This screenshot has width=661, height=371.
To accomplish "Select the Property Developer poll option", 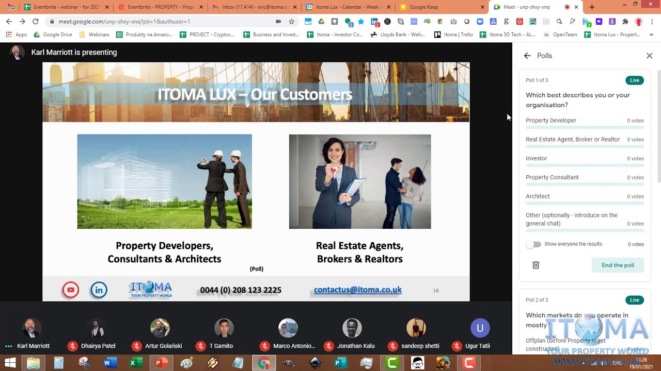I will 585,123.
